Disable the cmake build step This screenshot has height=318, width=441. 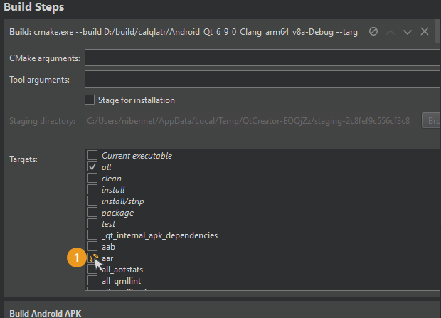click(373, 32)
